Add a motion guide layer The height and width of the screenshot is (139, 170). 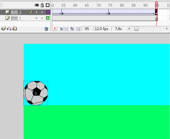9,29
